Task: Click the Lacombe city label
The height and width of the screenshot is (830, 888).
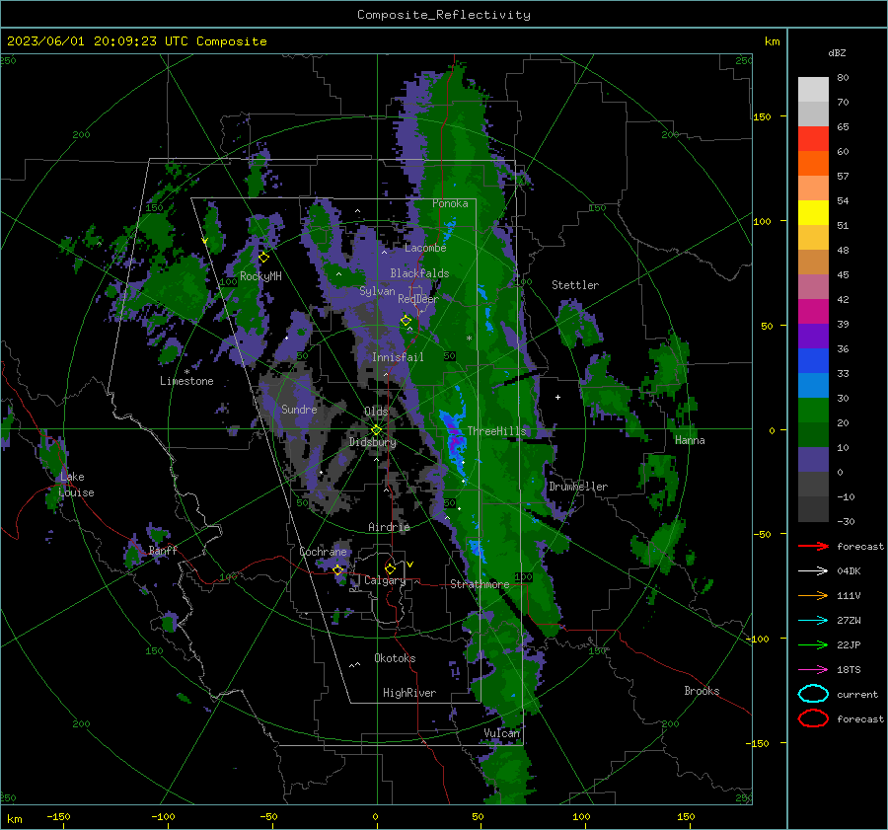Action: tap(425, 248)
